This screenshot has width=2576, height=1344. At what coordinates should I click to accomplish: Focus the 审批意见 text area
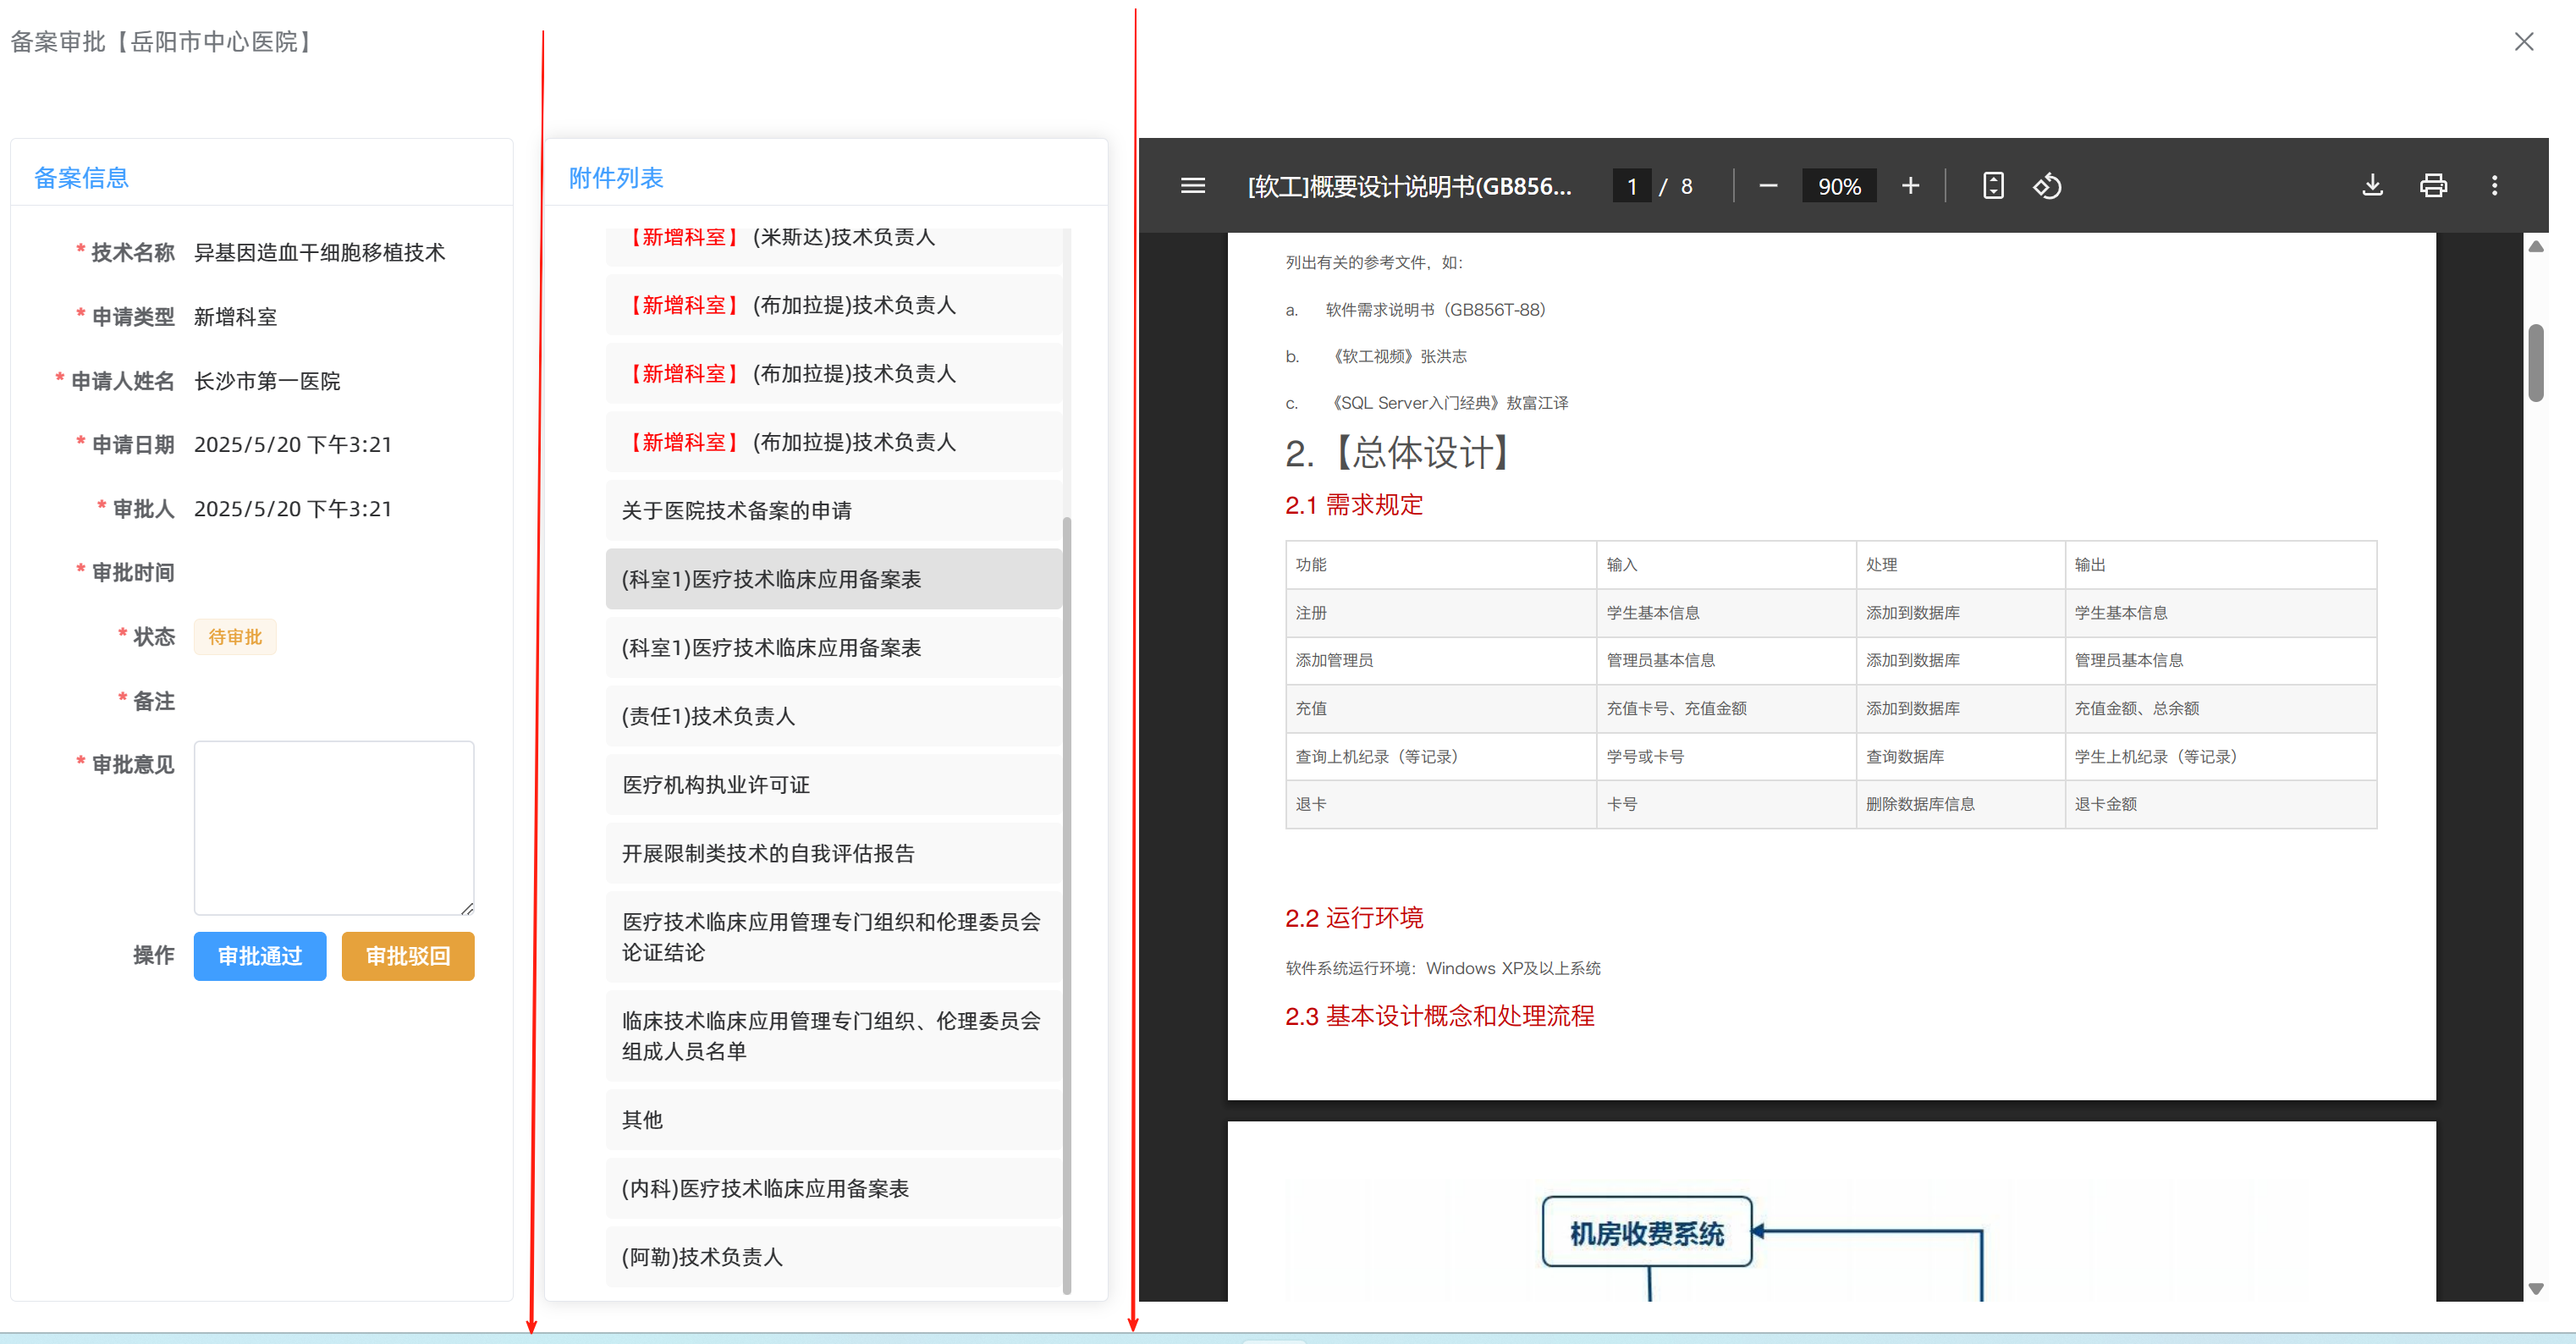pos(333,827)
